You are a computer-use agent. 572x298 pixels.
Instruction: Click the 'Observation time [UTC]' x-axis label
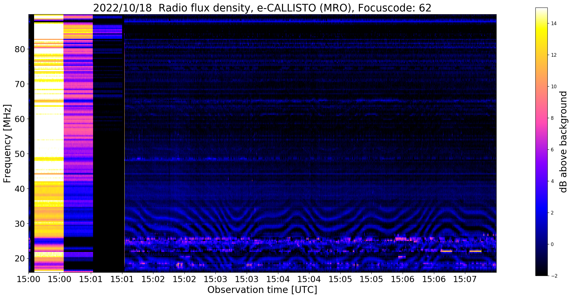262,290
